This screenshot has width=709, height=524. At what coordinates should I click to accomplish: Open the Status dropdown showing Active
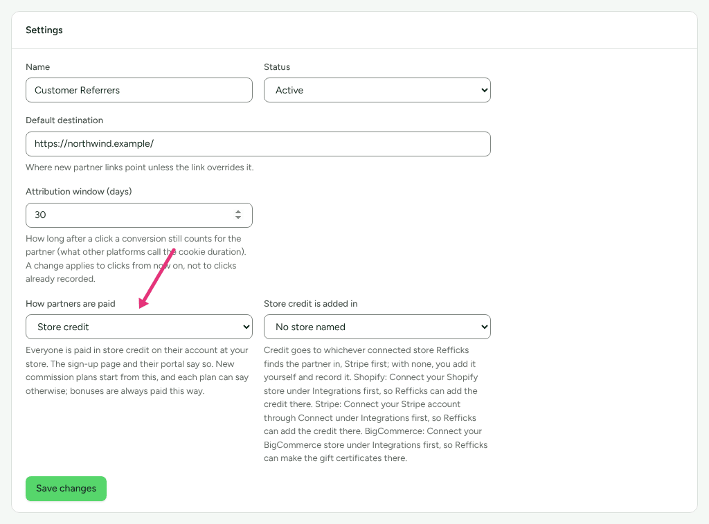(377, 90)
